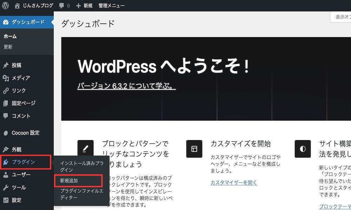351x210 pixels.
Task: Click the chain link icon for リンク
Action: [x=6, y=91]
